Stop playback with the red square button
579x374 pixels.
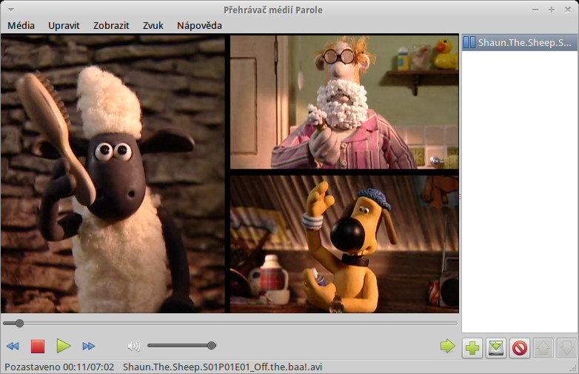pyautogui.click(x=38, y=347)
